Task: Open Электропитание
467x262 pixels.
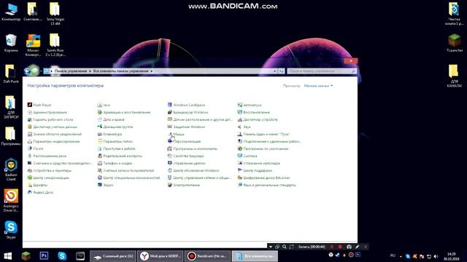Action: click(183, 185)
